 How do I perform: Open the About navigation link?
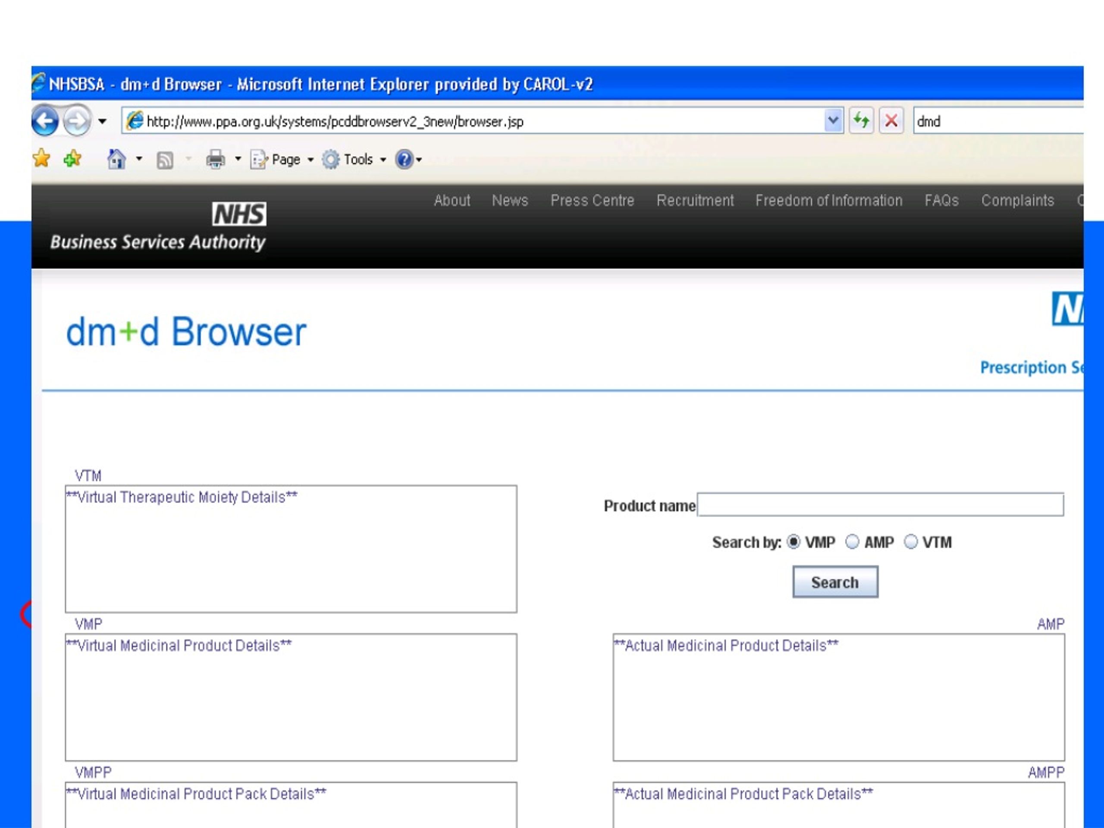[452, 200]
